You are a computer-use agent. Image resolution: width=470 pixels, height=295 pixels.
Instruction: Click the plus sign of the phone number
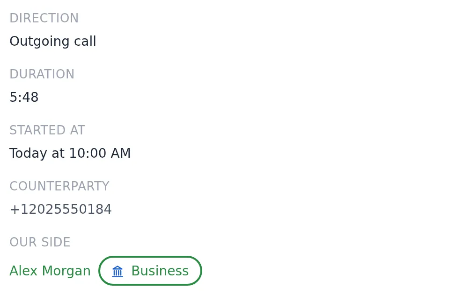pos(15,210)
